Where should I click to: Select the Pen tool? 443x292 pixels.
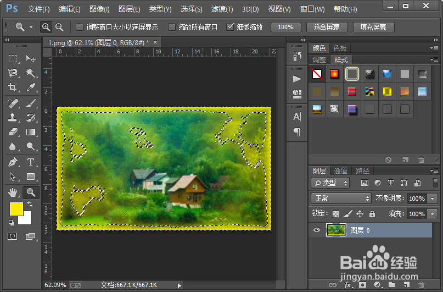pyautogui.click(x=13, y=162)
